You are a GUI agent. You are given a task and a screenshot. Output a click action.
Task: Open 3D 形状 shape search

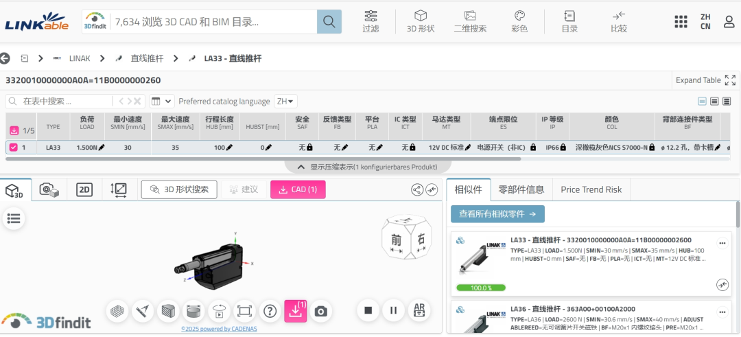[x=421, y=21]
